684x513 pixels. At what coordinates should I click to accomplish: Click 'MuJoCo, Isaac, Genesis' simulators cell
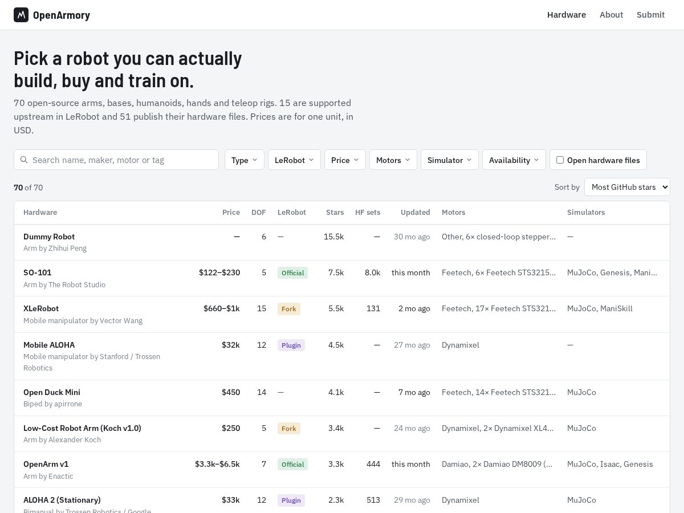(610, 464)
